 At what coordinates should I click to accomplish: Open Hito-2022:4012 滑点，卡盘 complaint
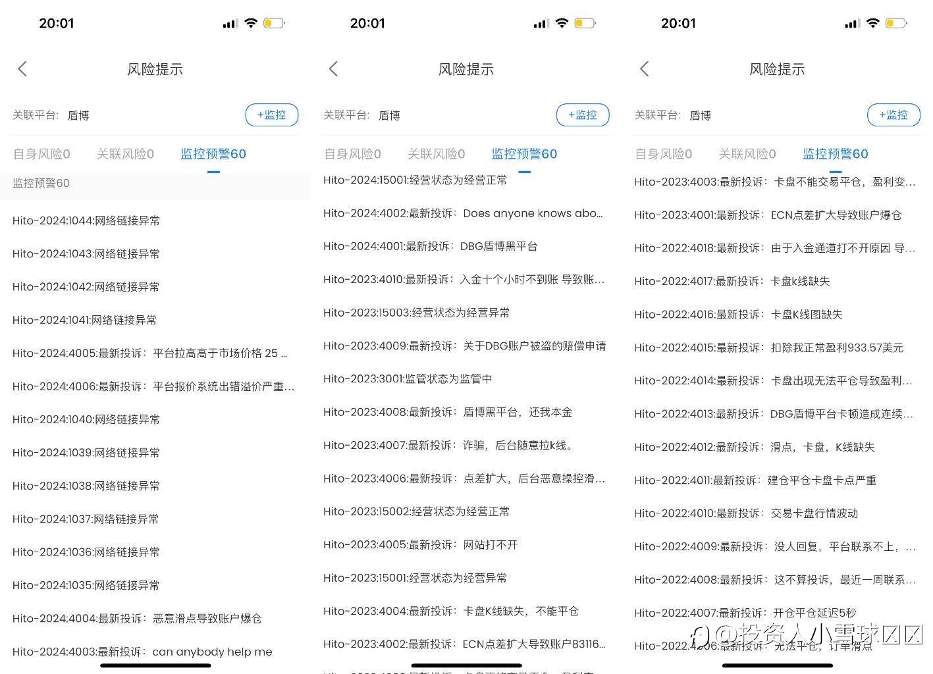click(755, 447)
